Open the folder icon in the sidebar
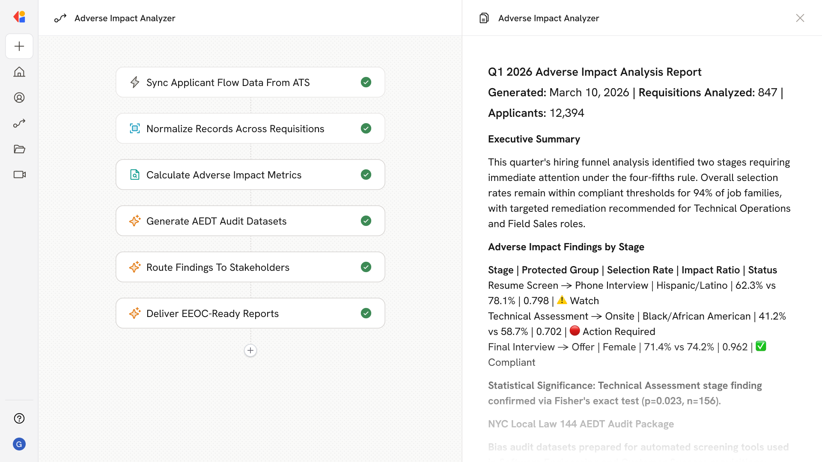This screenshot has width=822, height=462. point(19,149)
